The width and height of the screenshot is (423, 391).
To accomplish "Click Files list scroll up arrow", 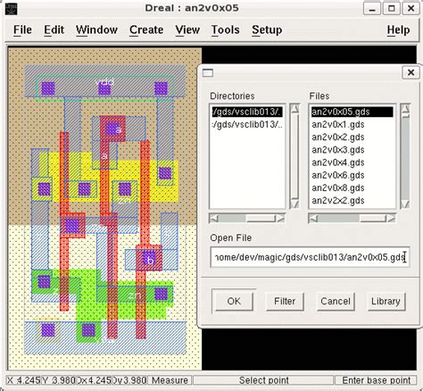I will [405, 109].
